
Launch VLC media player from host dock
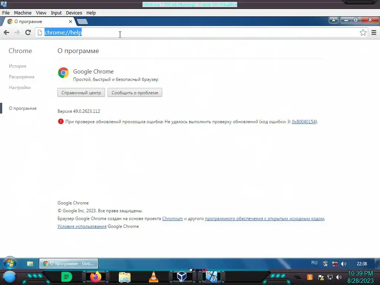click(x=153, y=277)
